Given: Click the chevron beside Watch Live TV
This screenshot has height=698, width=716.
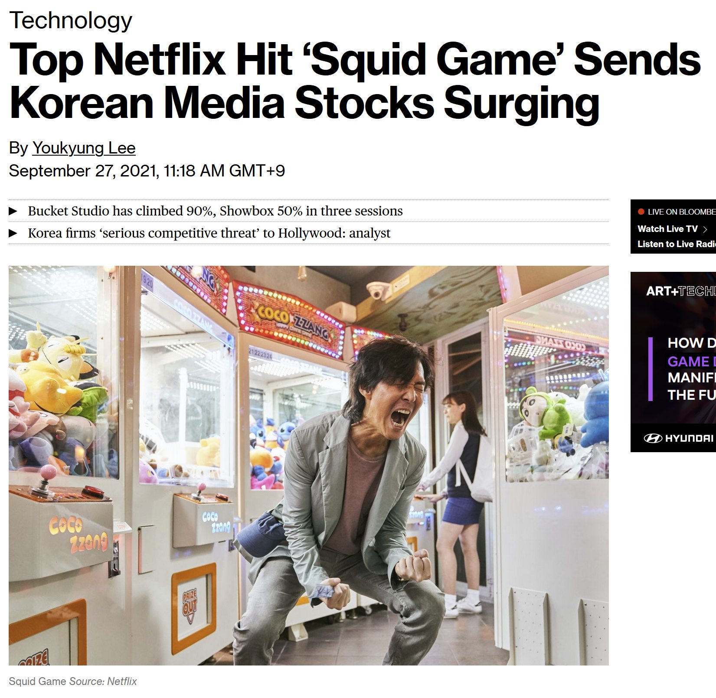Looking at the screenshot, I should pos(705,229).
